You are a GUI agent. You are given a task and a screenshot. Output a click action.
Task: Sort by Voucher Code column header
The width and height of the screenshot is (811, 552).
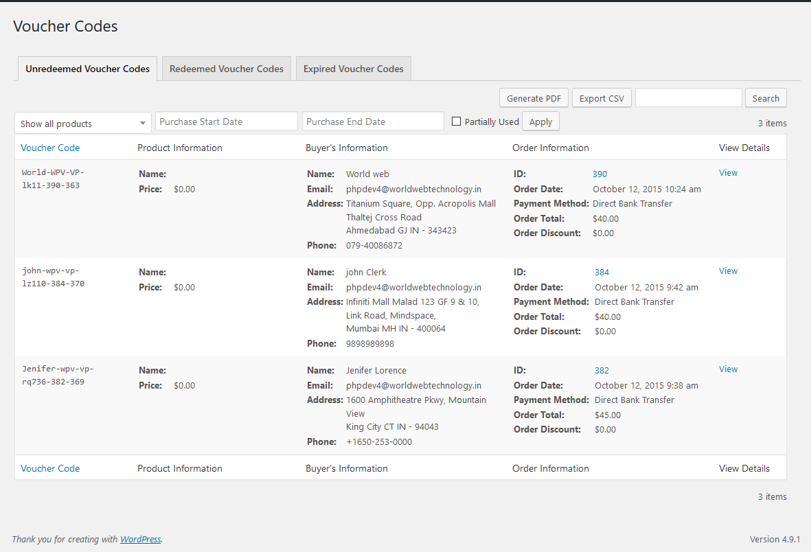[x=50, y=148]
